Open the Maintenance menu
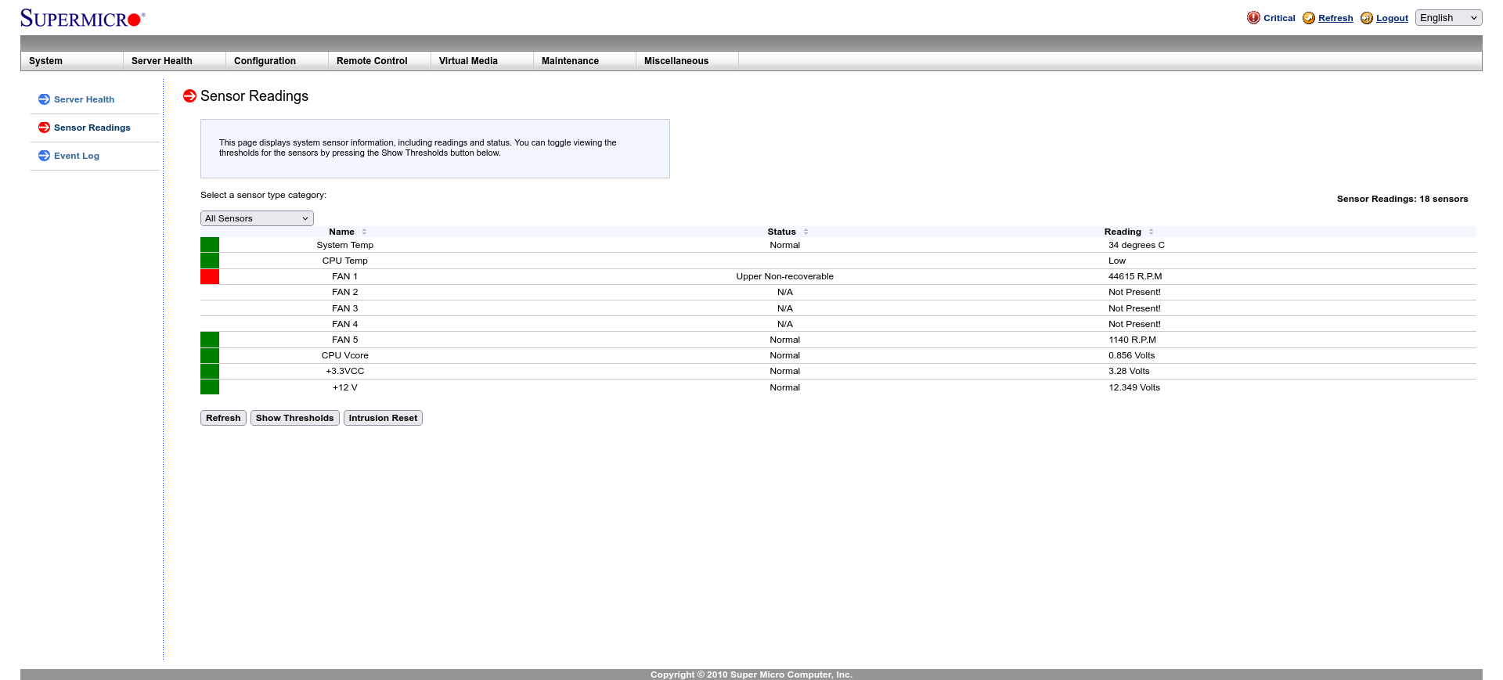1503x680 pixels. (x=570, y=61)
